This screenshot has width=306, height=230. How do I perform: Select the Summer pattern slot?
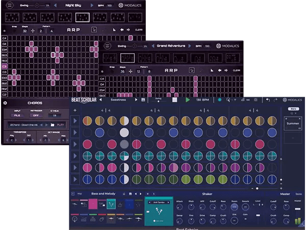pyautogui.click(x=293, y=123)
